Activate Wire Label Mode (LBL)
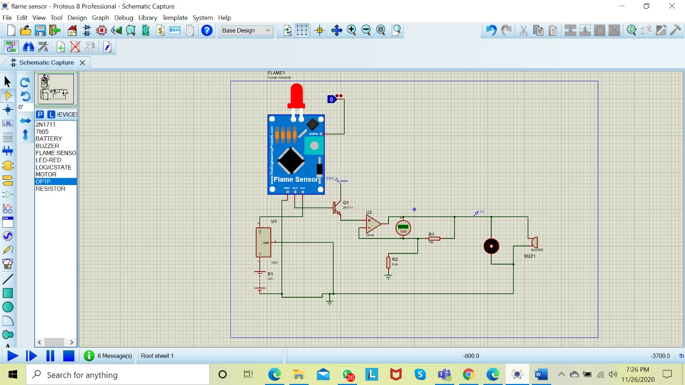 coord(7,124)
